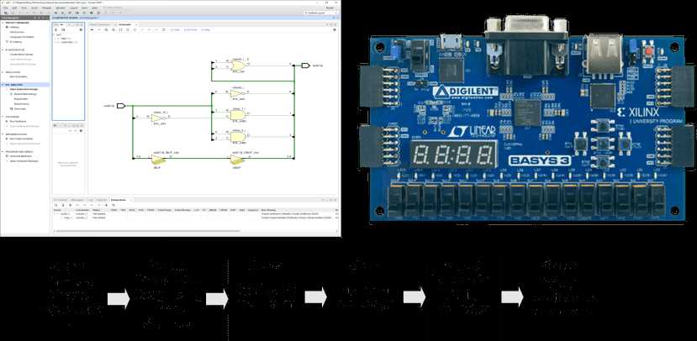Image resolution: width=697 pixels, height=341 pixels.
Task: Click Run Simulation
Action: (x=18, y=76)
